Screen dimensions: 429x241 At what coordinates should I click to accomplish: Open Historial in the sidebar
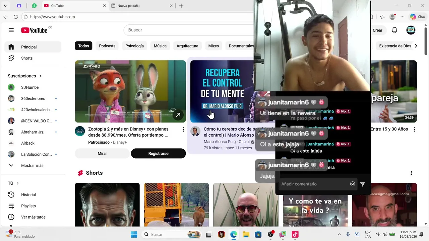(33, 195)
